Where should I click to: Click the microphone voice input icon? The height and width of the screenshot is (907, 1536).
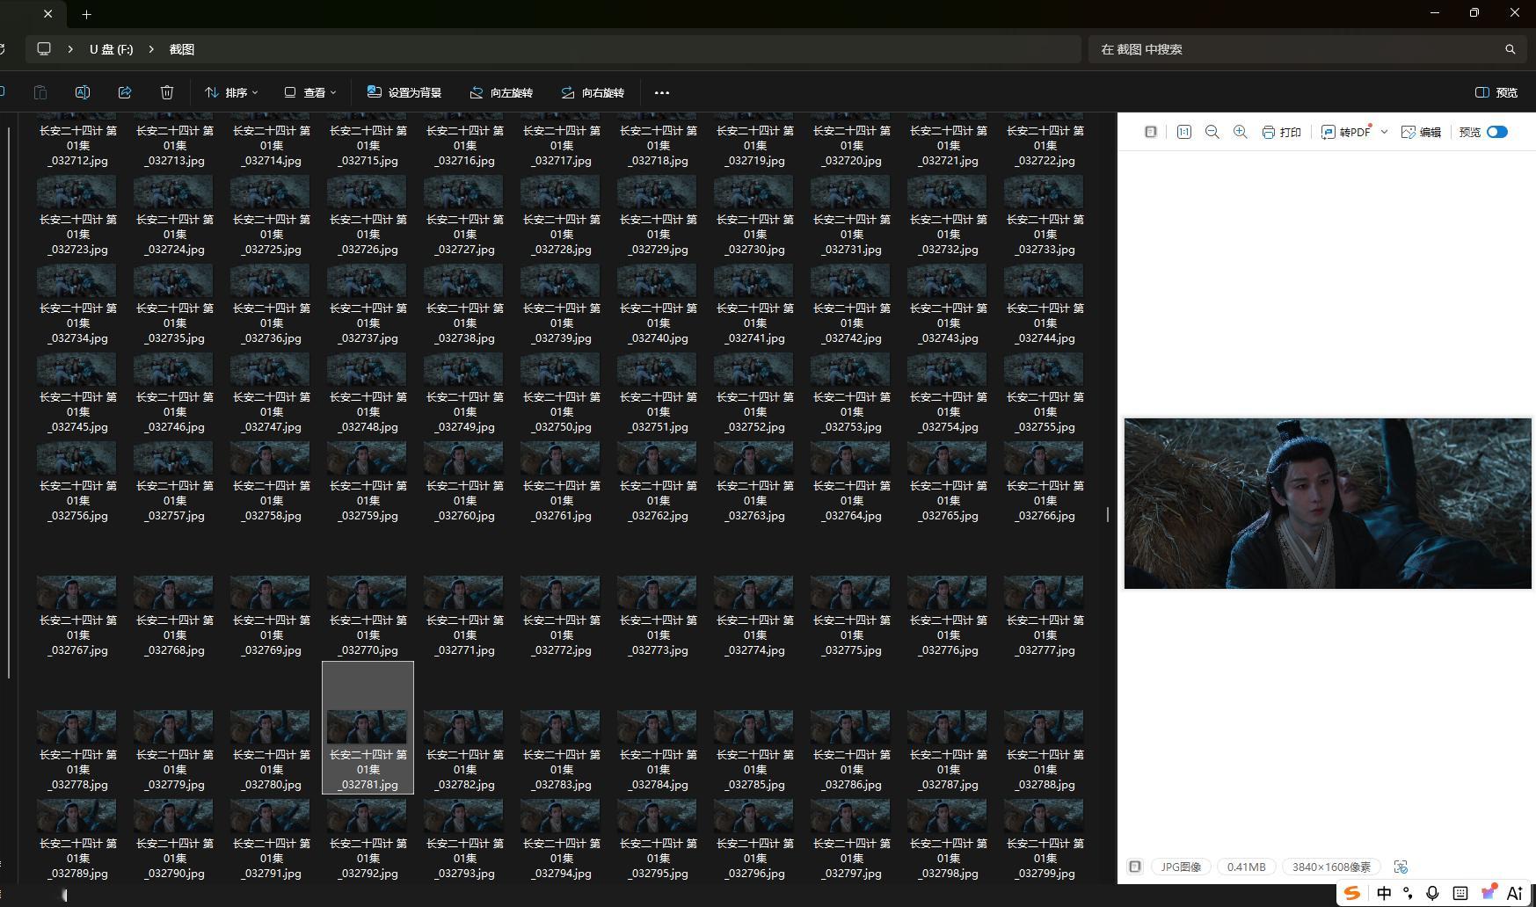pyautogui.click(x=1432, y=893)
